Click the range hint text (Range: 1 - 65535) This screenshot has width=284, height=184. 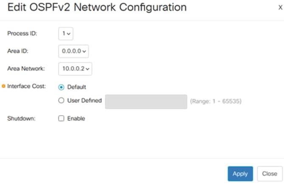tap(216, 101)
